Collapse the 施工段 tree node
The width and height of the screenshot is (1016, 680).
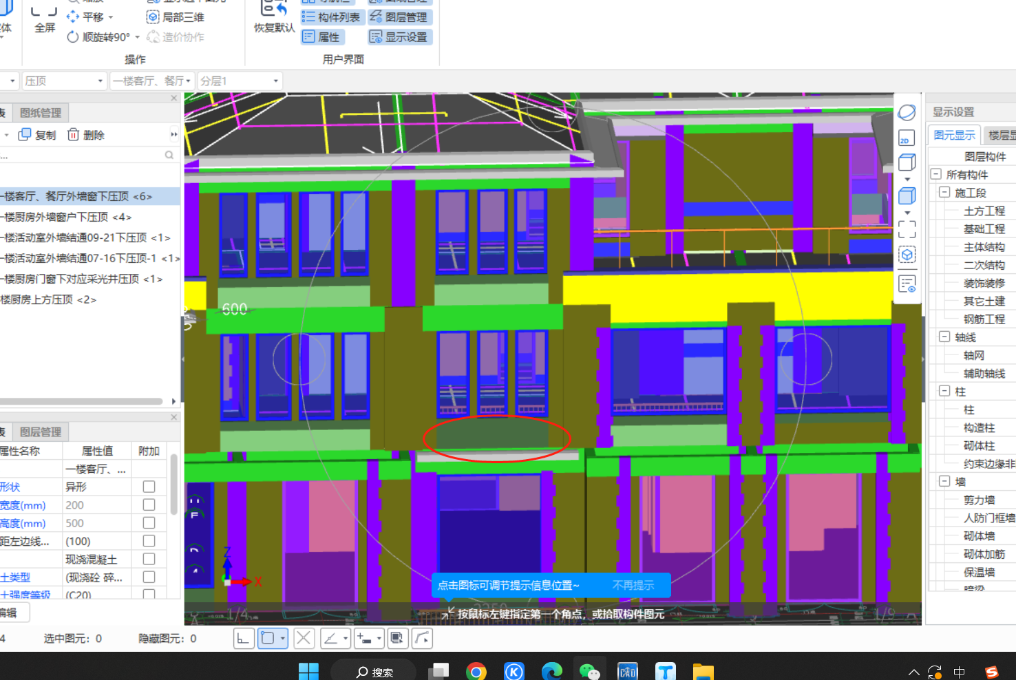pyautogui.click(x=944, y=192)
